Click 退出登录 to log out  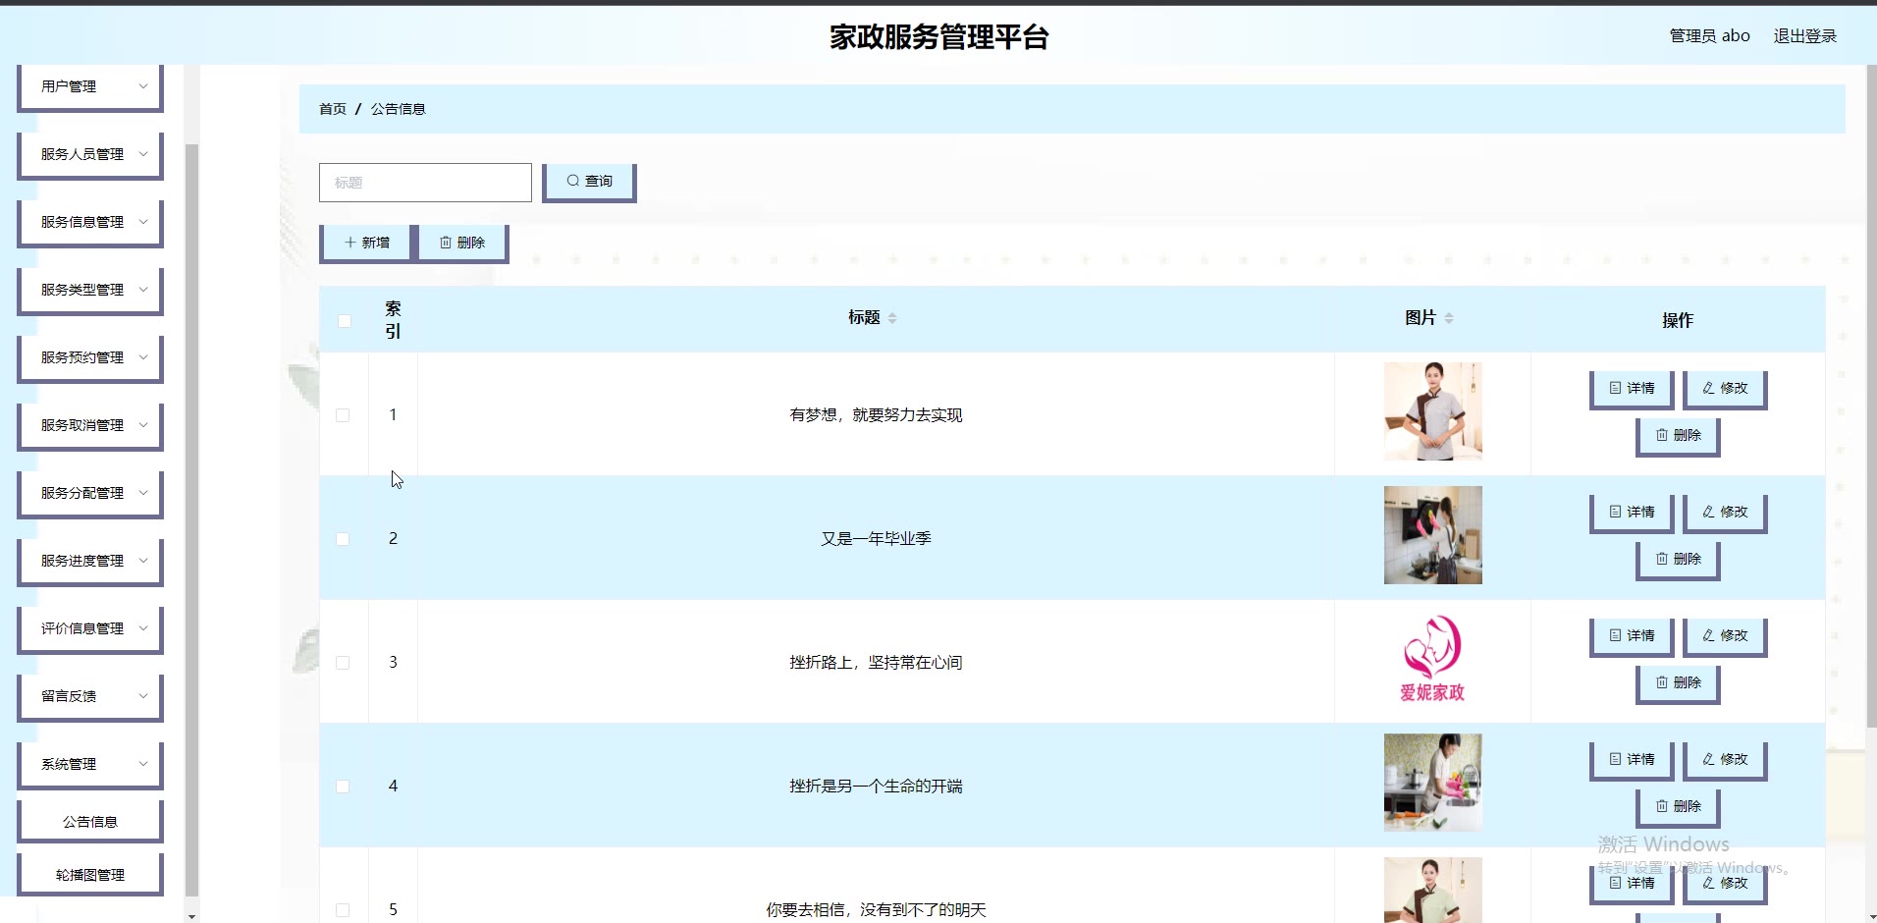click(x=1804, y=35)
